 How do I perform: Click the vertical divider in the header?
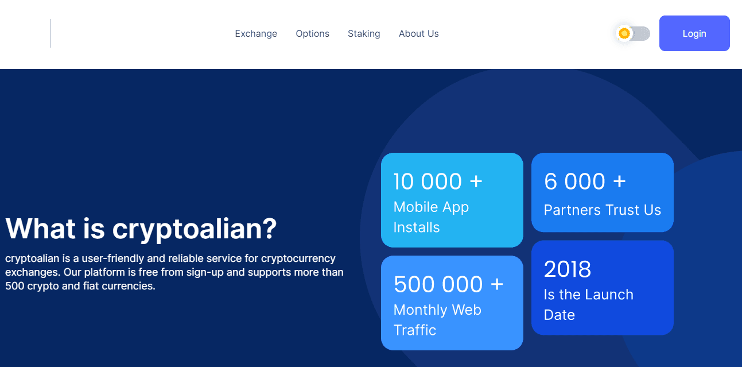tap(50, 33)
